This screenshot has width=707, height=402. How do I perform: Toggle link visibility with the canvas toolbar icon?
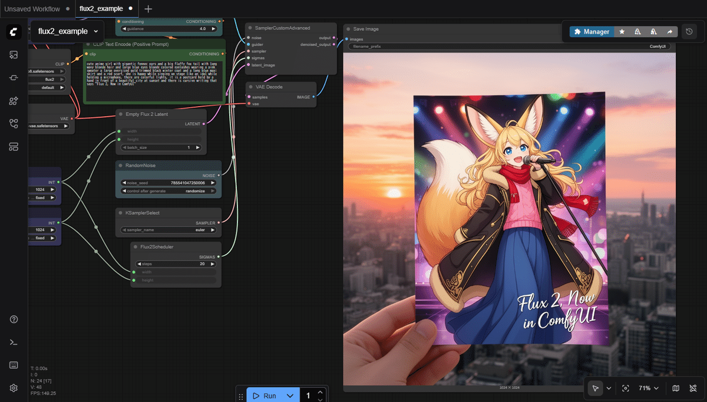pyautogui.click(x=693, y=388)
